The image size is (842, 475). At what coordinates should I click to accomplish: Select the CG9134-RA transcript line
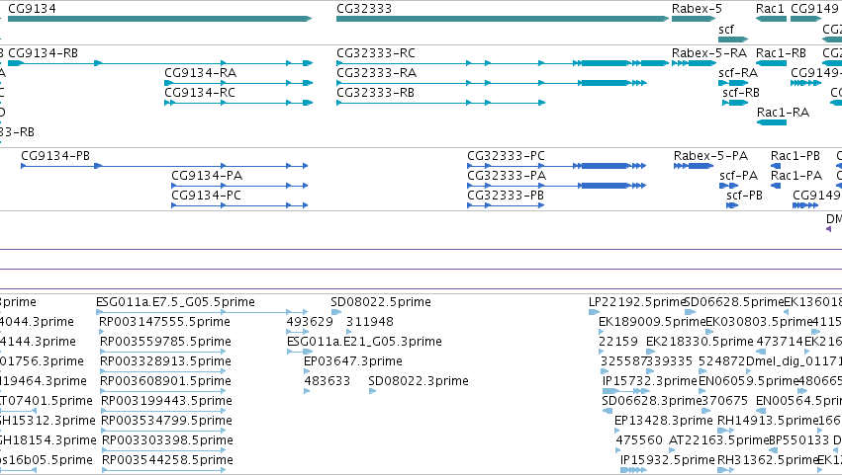coord(238,83)
